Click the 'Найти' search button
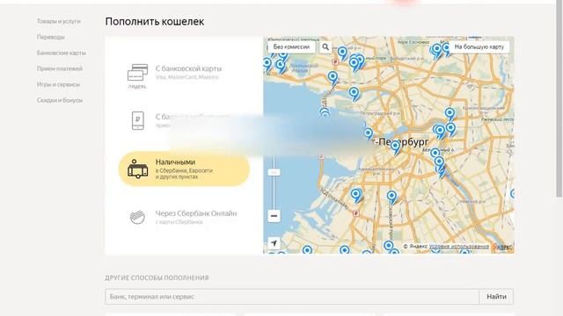The height and width of the screenshot is (316, 563). click(x=496, y=297)
